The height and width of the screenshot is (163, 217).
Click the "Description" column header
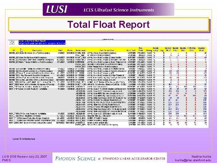click(x=37, y=50)
